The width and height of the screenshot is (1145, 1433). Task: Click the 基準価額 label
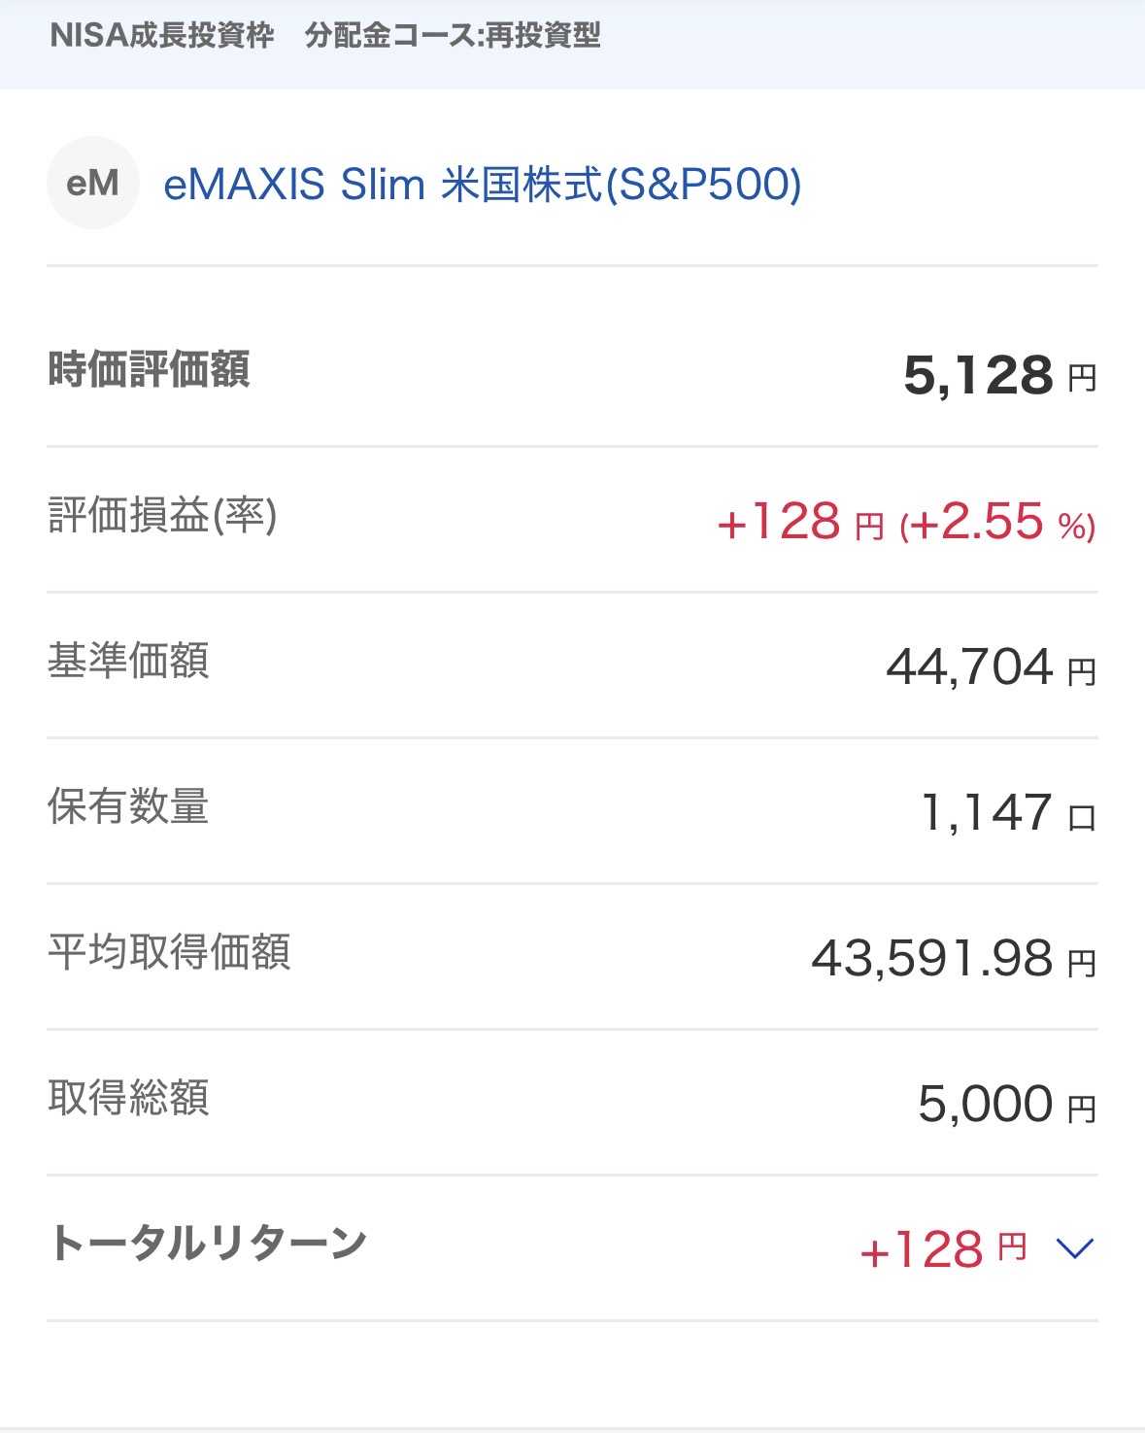pyautogui.click(x=128, y=661)
